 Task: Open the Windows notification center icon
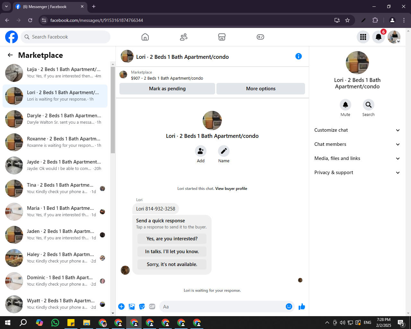point(401,323)
